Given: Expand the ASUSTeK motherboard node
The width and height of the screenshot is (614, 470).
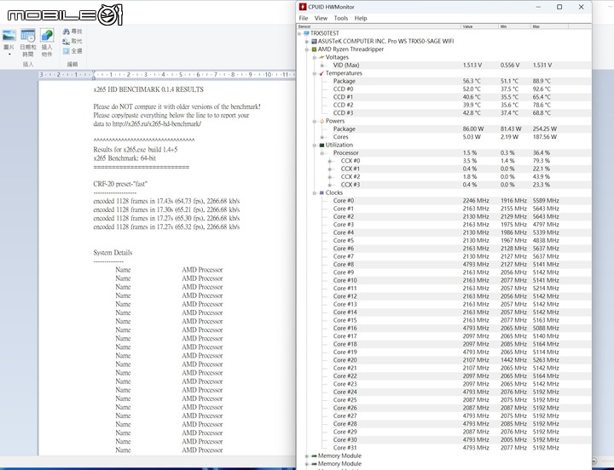Looking at the screenshot, I should 307,42.
